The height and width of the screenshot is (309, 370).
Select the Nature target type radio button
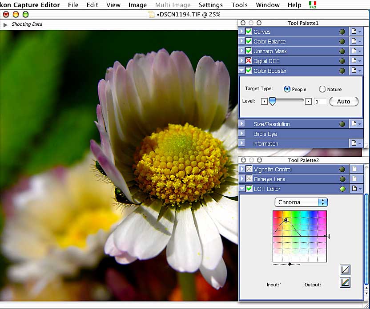[322, 89]
